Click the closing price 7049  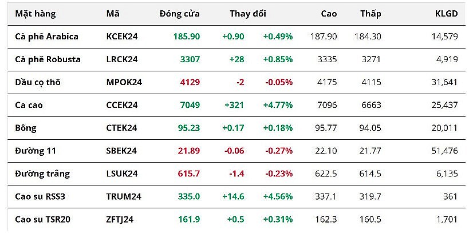point(190,104)
